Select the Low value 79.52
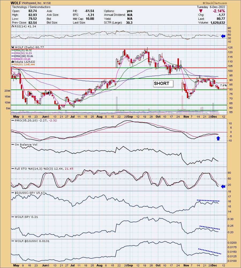Image resolution: width=241 pixels, height=268 pixels. coord(33,19)
